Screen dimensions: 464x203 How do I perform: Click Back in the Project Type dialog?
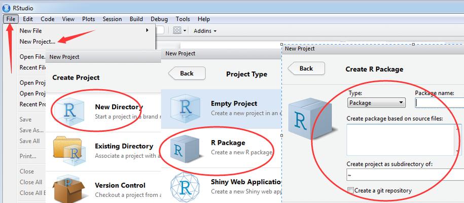pos(187,73)
